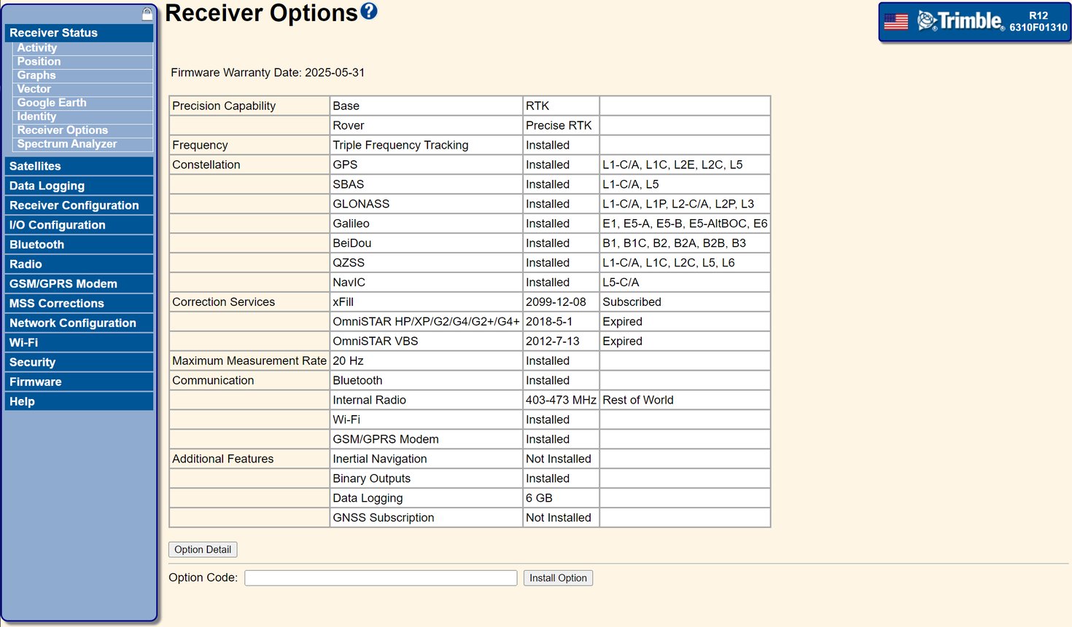Open the Position page link
Image resolution: width=1072 pixels, height=627 pixels.
39,62
